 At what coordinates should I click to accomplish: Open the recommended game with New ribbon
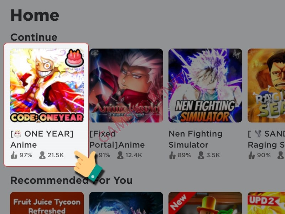(205, 203)
